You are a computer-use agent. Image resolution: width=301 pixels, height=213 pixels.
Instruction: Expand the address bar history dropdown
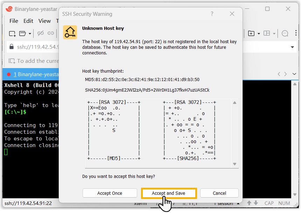point(292,47)
